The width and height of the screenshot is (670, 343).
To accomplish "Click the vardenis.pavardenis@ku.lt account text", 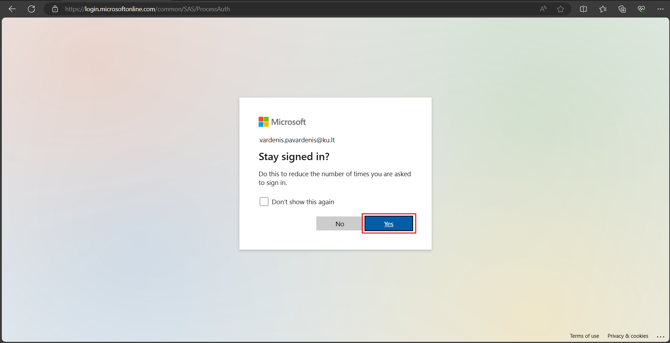I will (297, 140).
